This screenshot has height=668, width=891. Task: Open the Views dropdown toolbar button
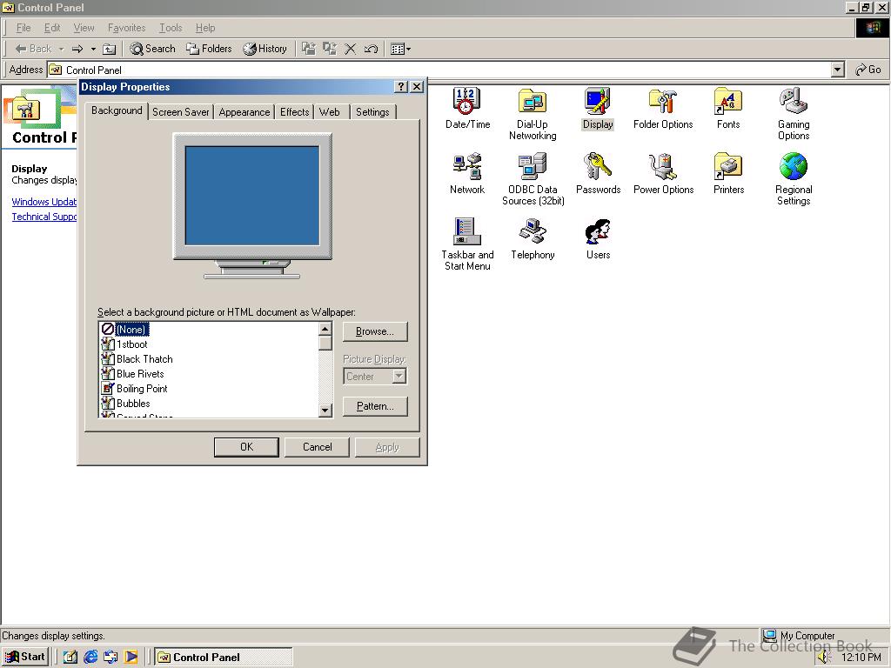(400, 49)
